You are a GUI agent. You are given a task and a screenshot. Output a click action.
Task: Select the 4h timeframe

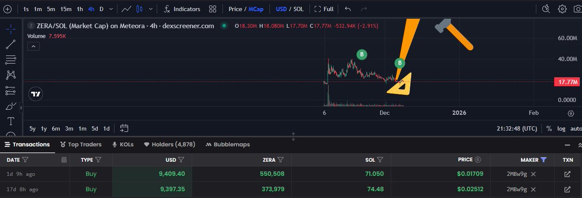(91, 9)
